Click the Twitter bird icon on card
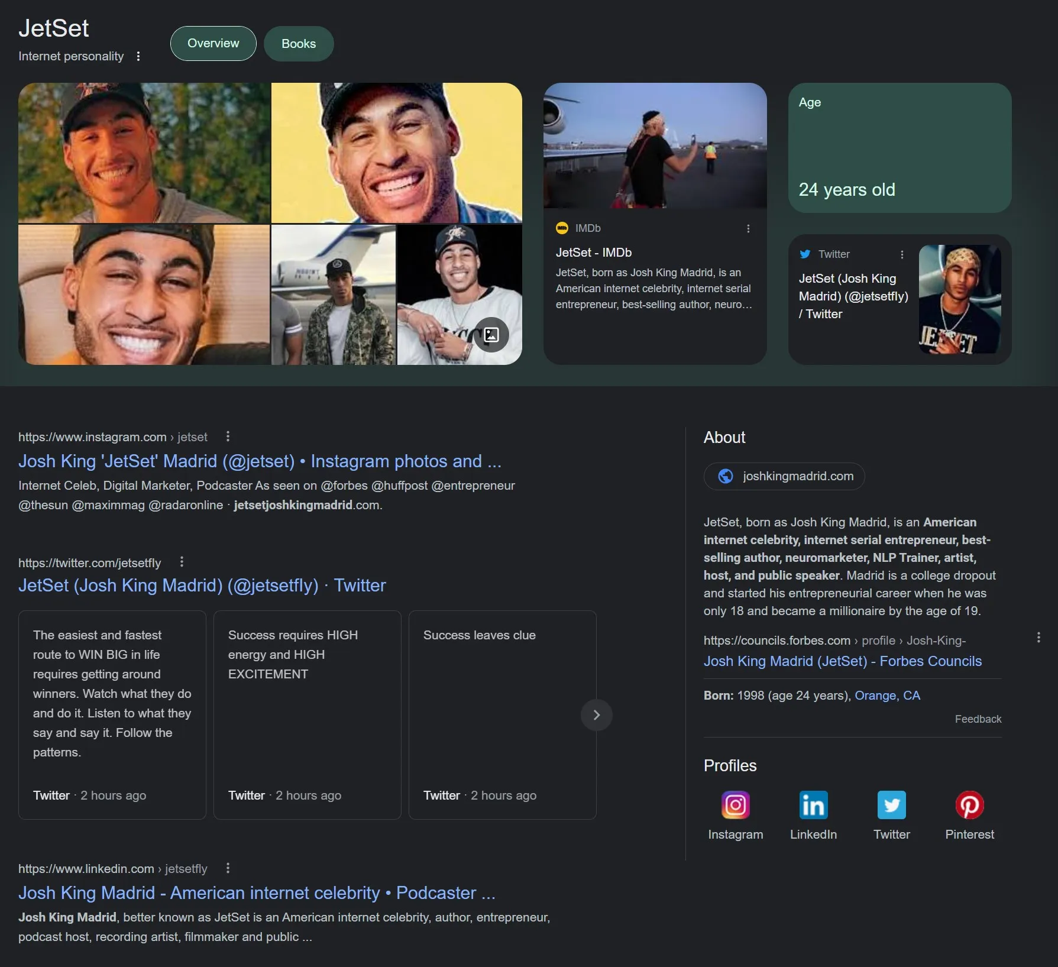 tap(805, 254)
